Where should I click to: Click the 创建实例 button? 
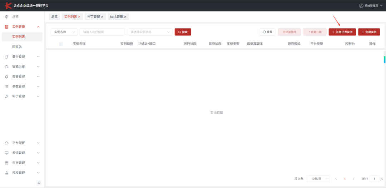coord(369,32)
